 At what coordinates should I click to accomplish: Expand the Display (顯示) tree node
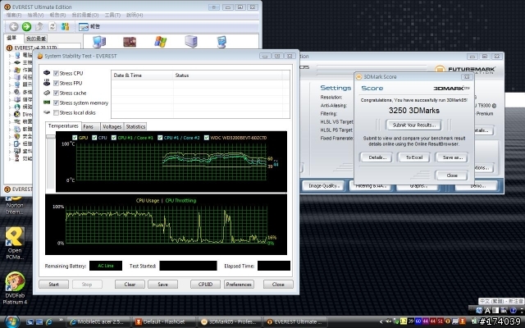click(10, 84)
